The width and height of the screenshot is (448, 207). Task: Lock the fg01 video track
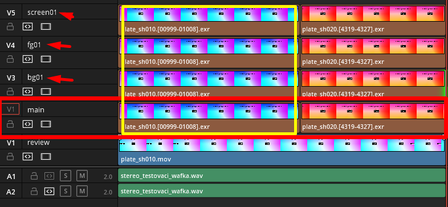[10, 59]
